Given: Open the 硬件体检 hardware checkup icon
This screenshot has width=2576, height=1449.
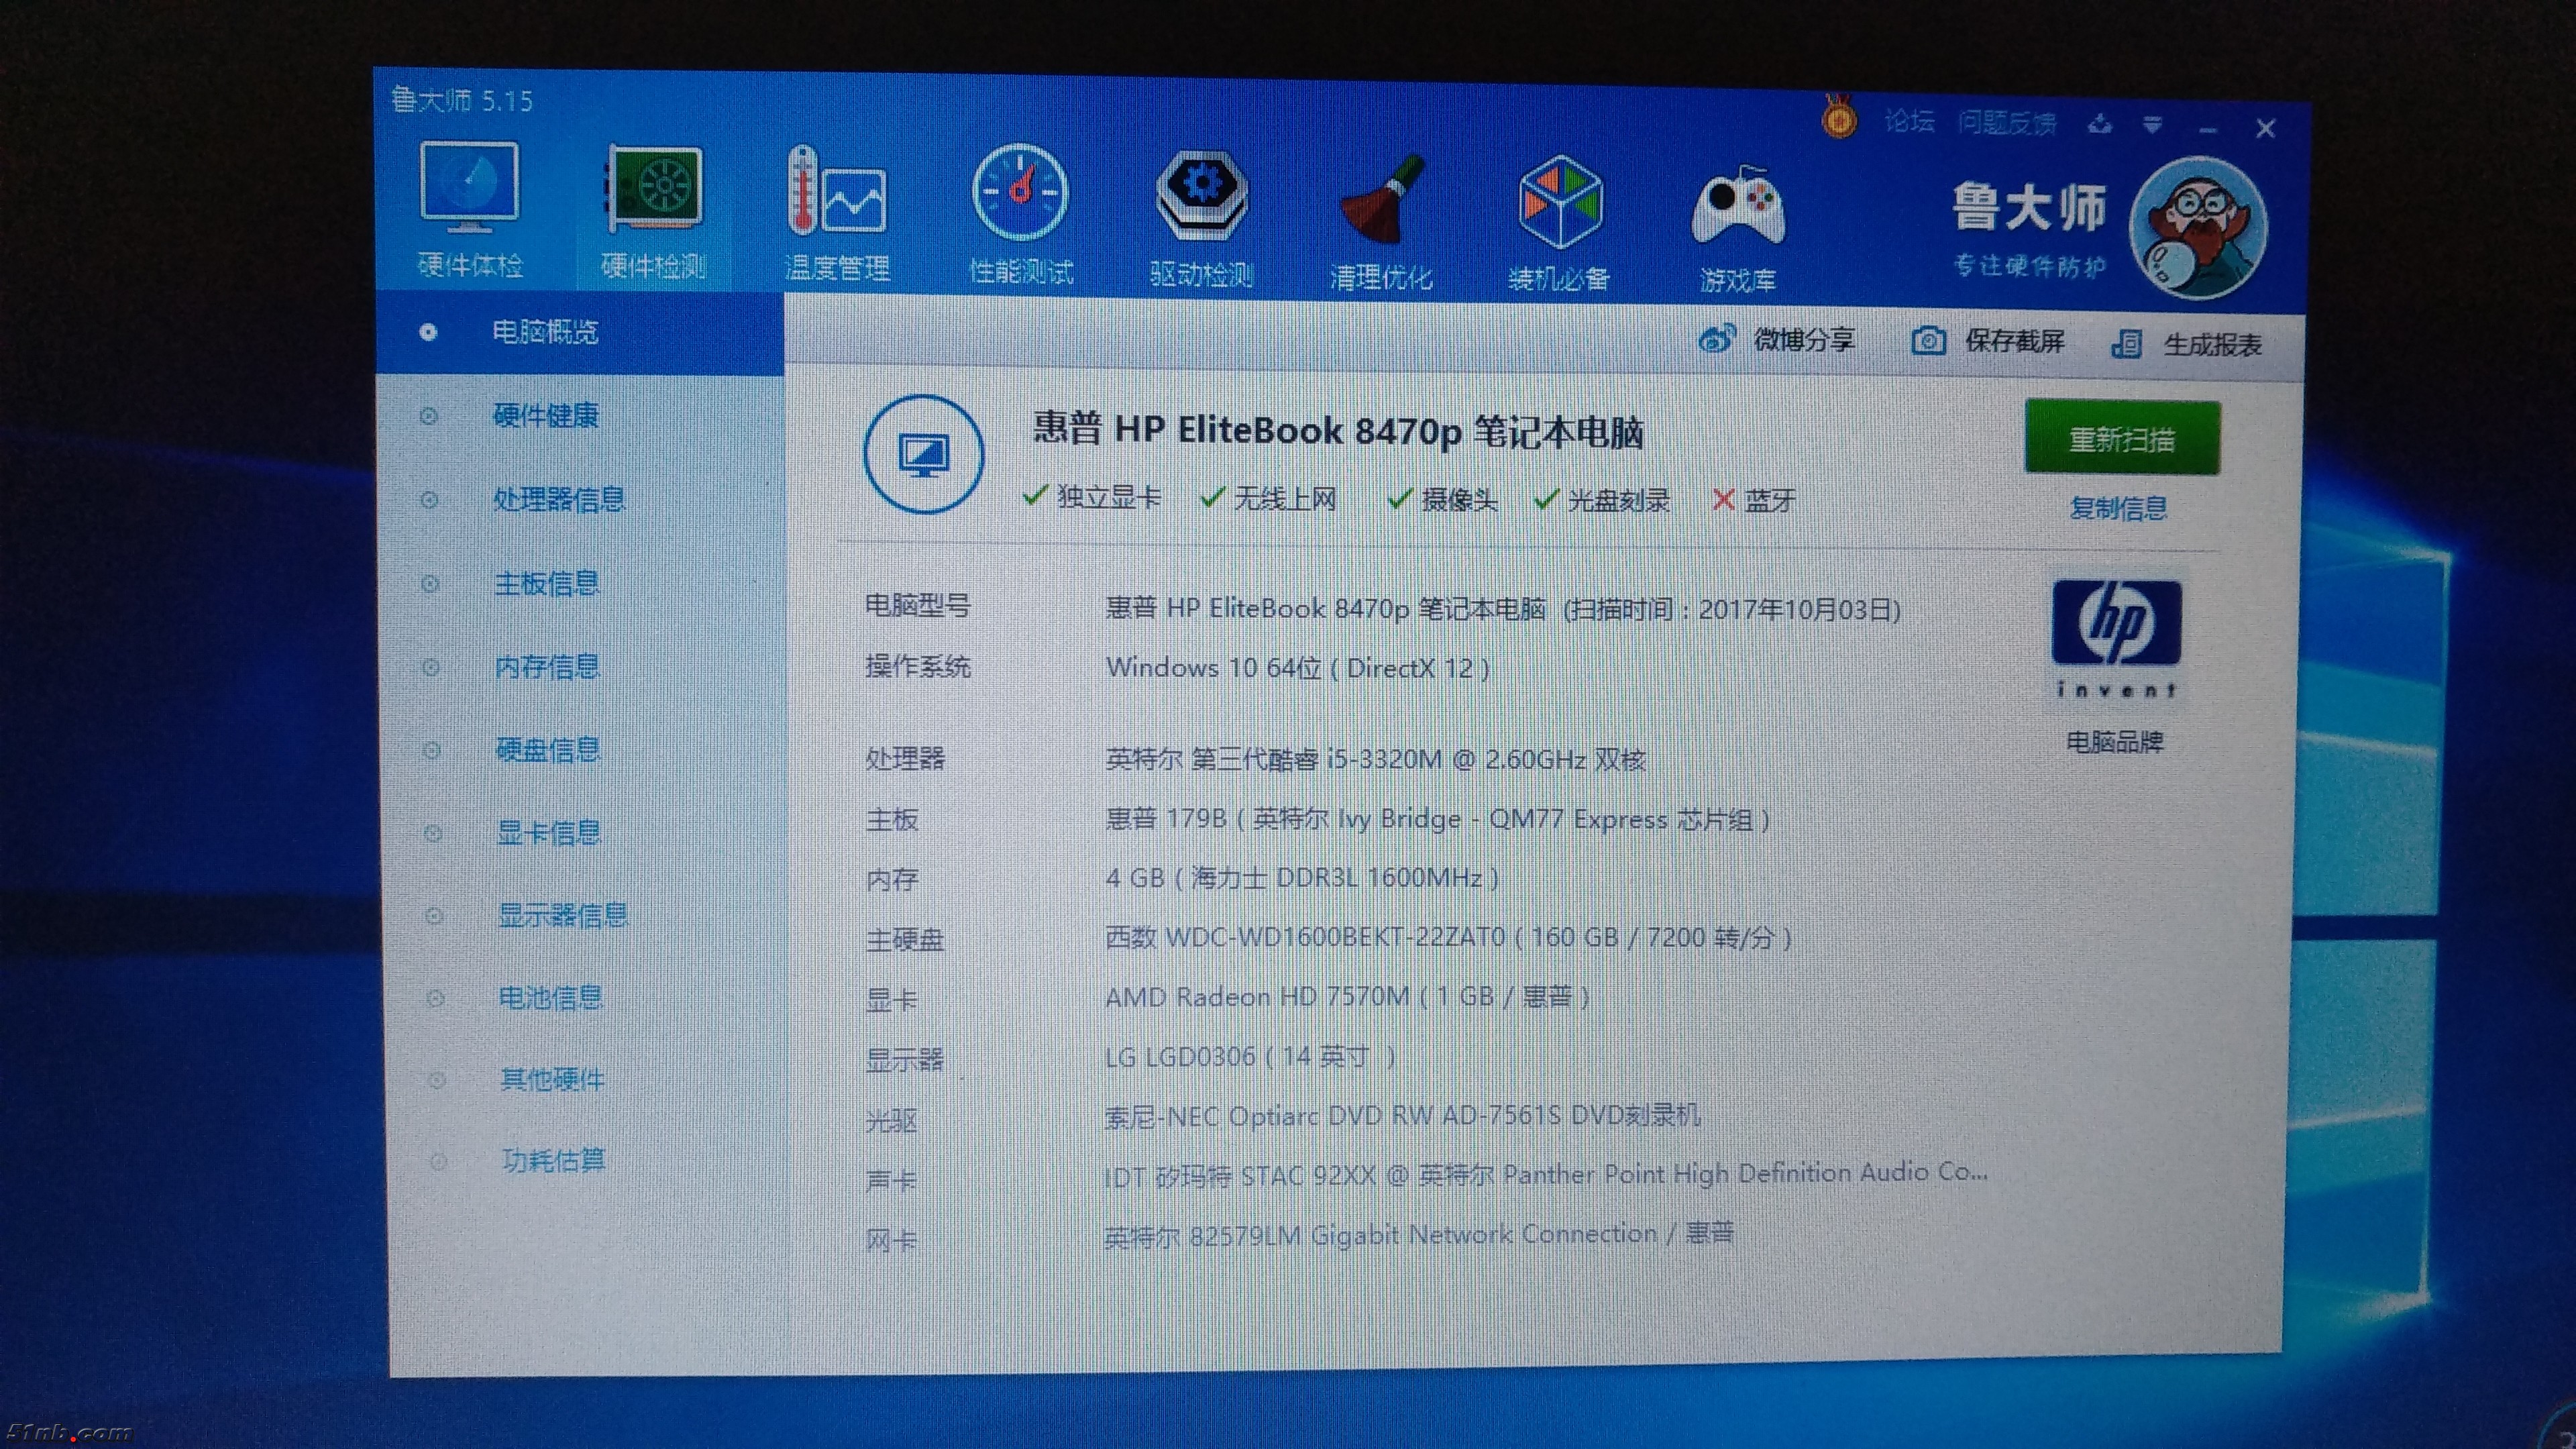Looking at the screenshot, I should click(469, 190).
